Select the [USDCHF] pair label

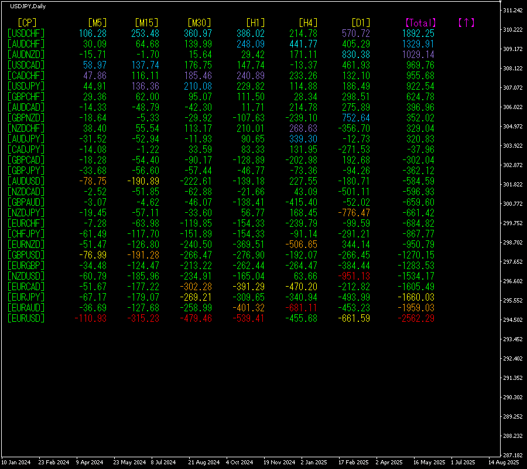click(26, 33)
